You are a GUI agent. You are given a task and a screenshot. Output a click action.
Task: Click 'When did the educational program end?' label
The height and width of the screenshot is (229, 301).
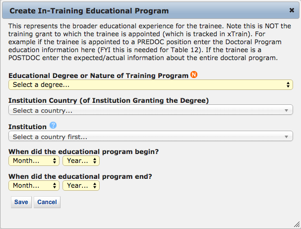click(x=80, y=176)
